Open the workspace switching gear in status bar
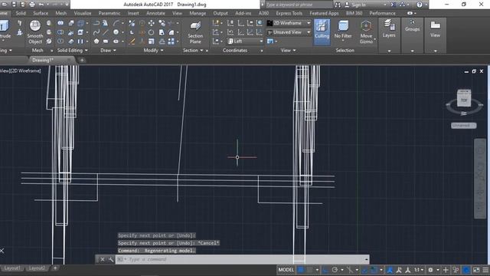 click(x=430, y=270)
